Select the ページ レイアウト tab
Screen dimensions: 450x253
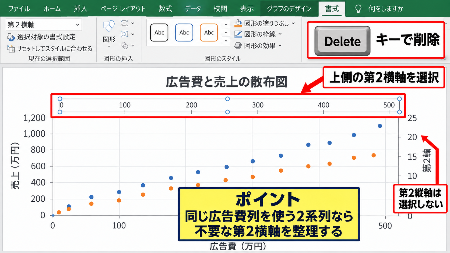click(x=123, y=9)
